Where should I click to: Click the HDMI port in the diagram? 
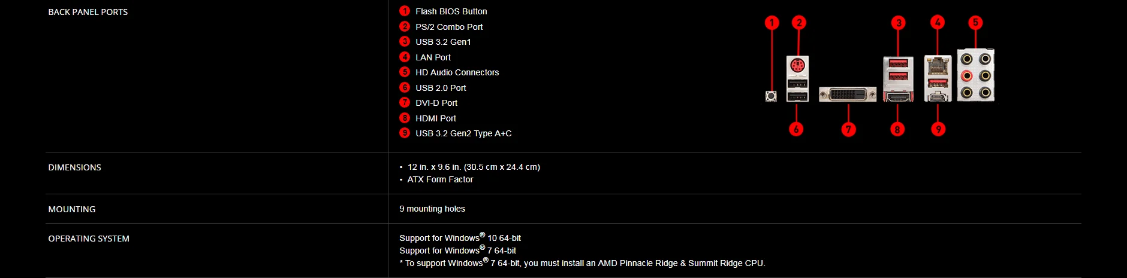point(897,97)
